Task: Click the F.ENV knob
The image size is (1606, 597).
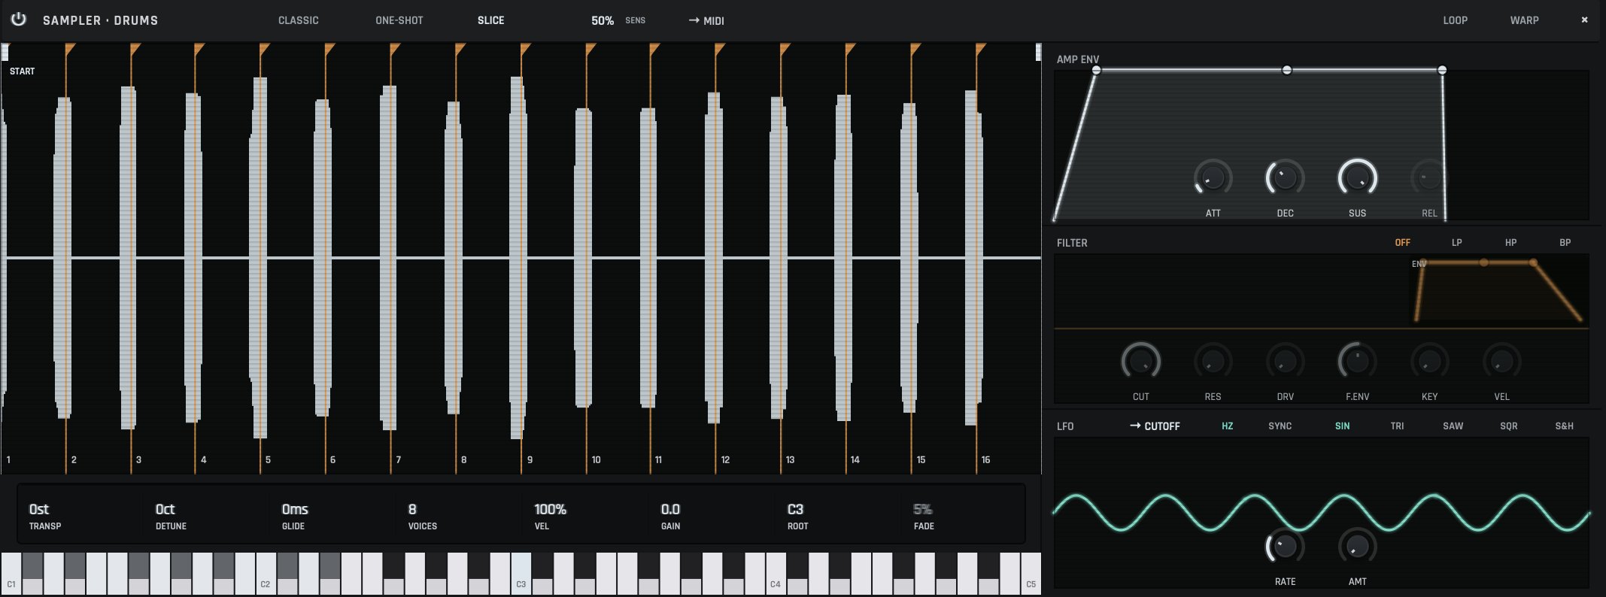Action: point(1357,362)
